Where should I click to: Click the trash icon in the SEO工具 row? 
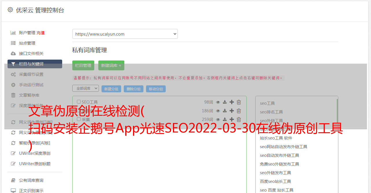[239, 102]
